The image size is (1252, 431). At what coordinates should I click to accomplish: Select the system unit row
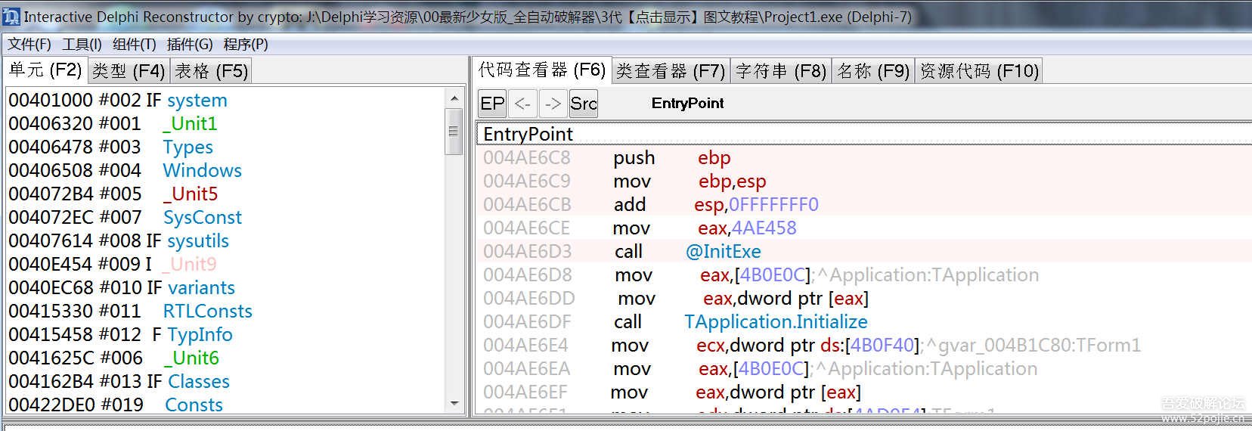pos(225,101)
